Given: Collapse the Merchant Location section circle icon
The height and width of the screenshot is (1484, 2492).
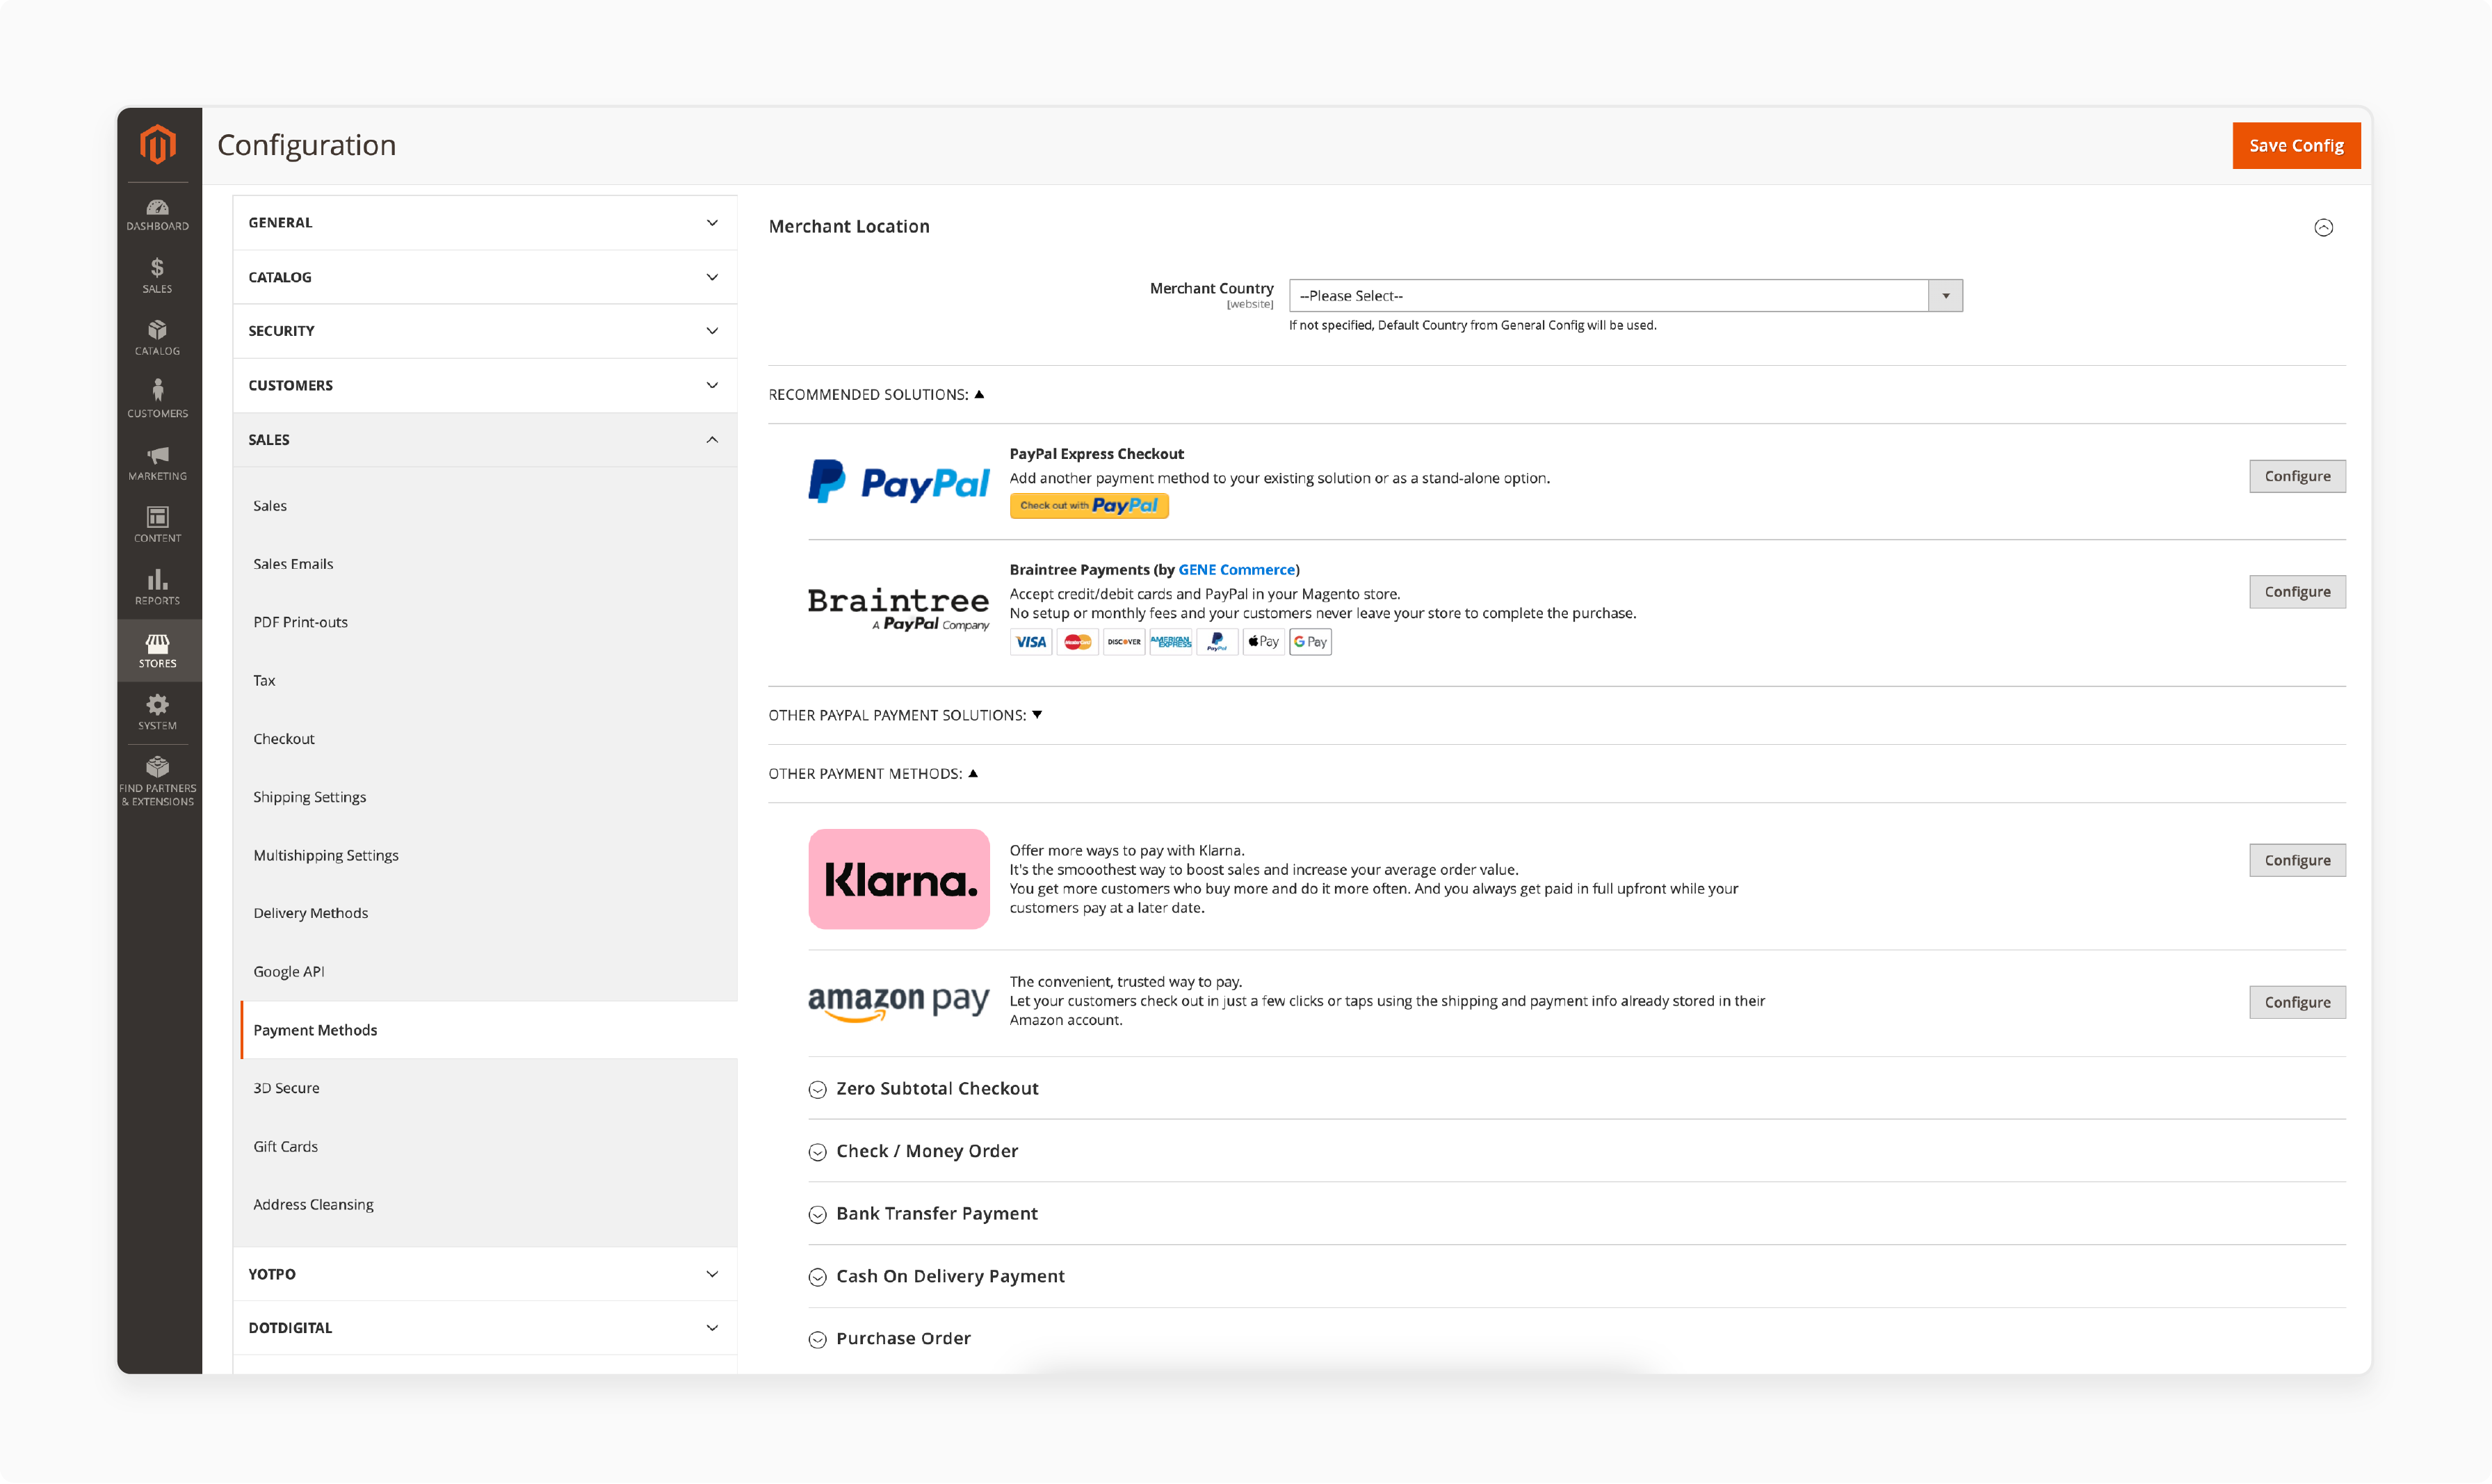Looking at the screenshot, I should 2323,228.
